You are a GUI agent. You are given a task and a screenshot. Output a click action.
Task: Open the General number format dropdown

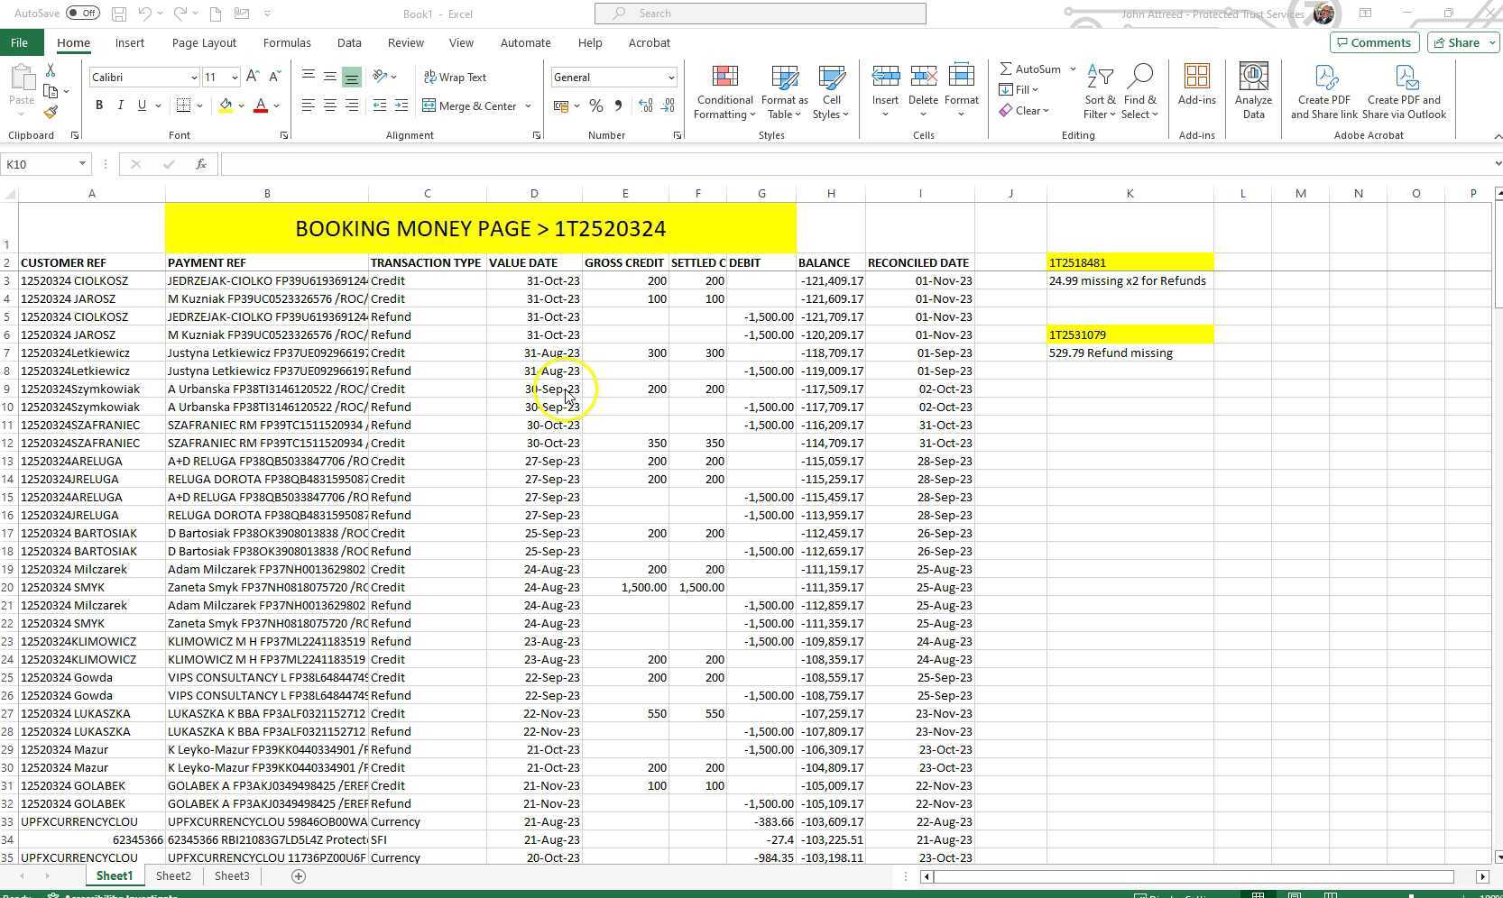[x=671, y=77]
